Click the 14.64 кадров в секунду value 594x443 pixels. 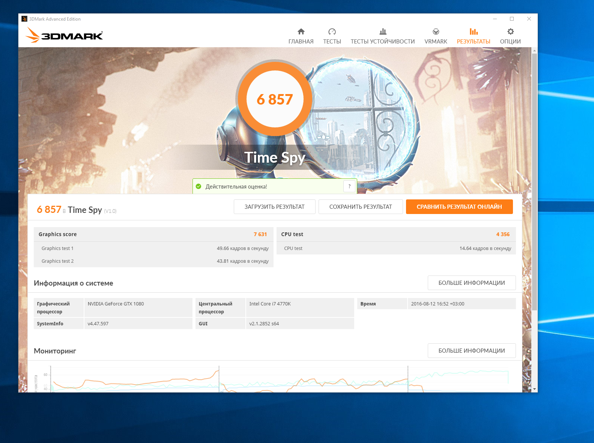point(486,248)
